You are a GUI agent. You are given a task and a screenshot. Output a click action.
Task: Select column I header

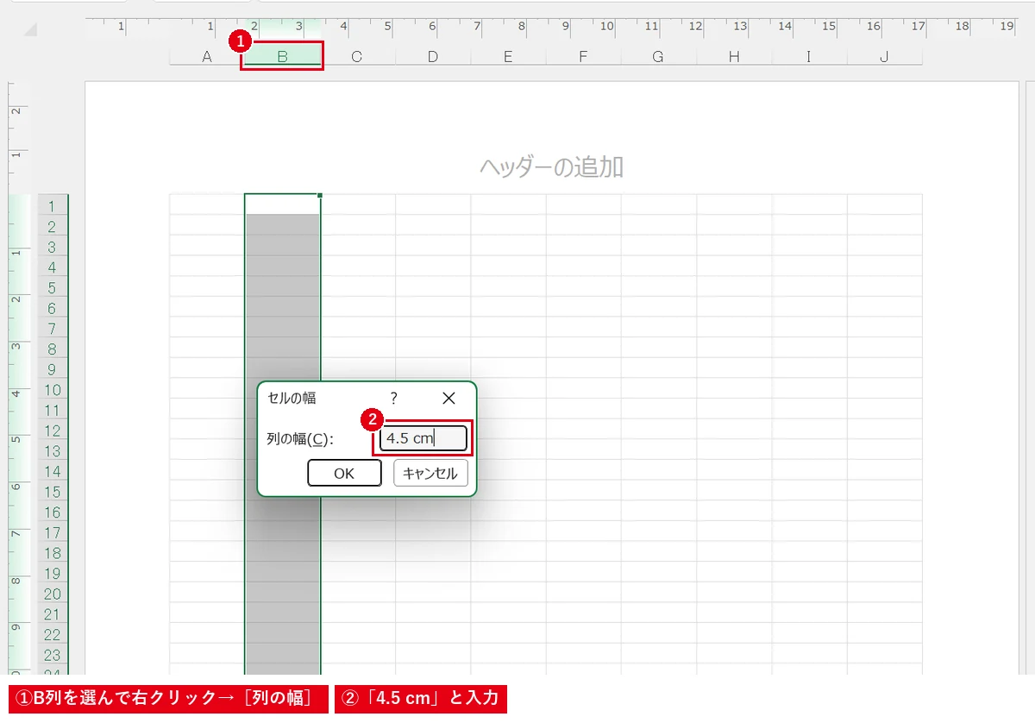point(809,57)
